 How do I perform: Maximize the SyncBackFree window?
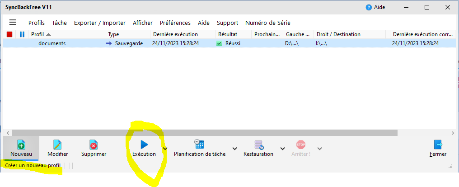427,7
